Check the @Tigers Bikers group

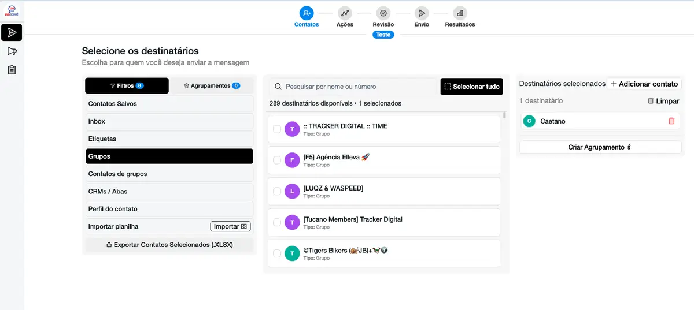click(x=277, y=253)
